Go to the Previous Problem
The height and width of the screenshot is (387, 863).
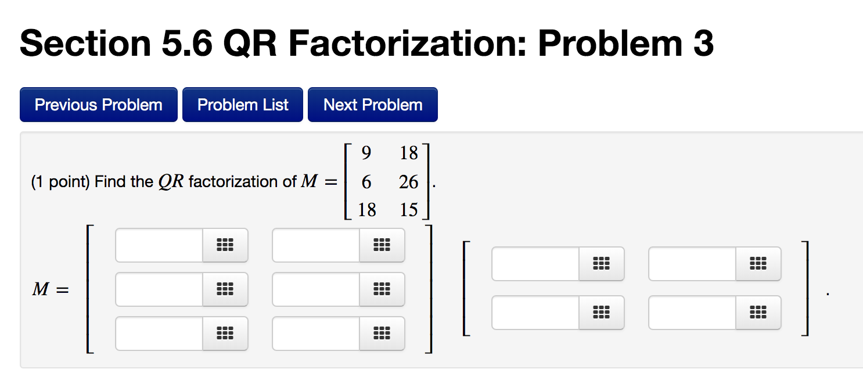[x=98, y=105]
